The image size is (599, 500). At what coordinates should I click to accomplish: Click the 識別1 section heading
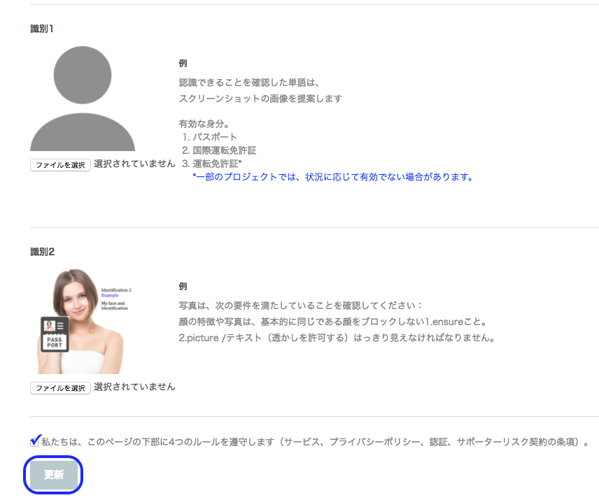[42, 29]
